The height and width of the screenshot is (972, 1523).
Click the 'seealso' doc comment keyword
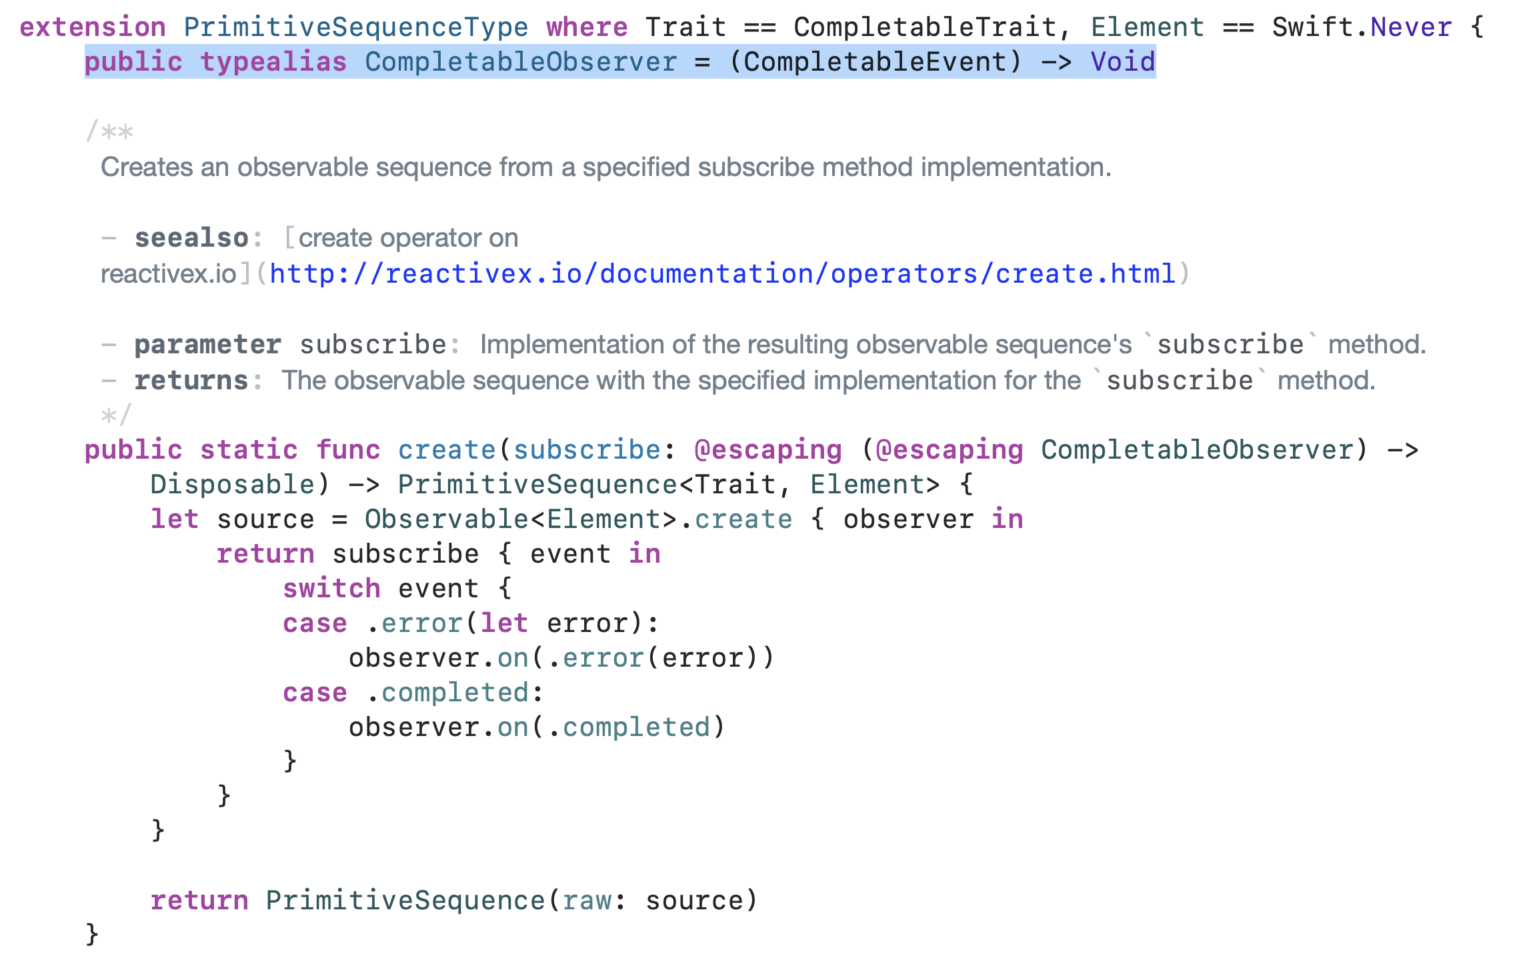[x=191, y=238]
